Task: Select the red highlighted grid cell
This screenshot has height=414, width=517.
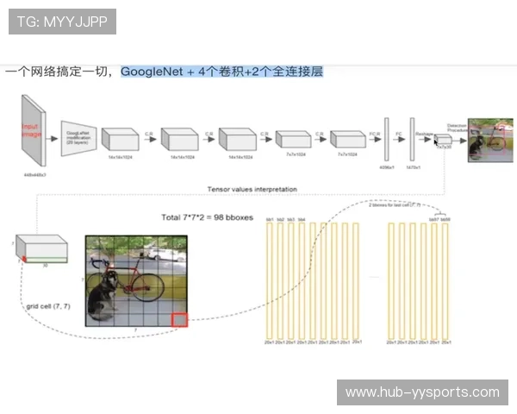Action: [179, 320]
